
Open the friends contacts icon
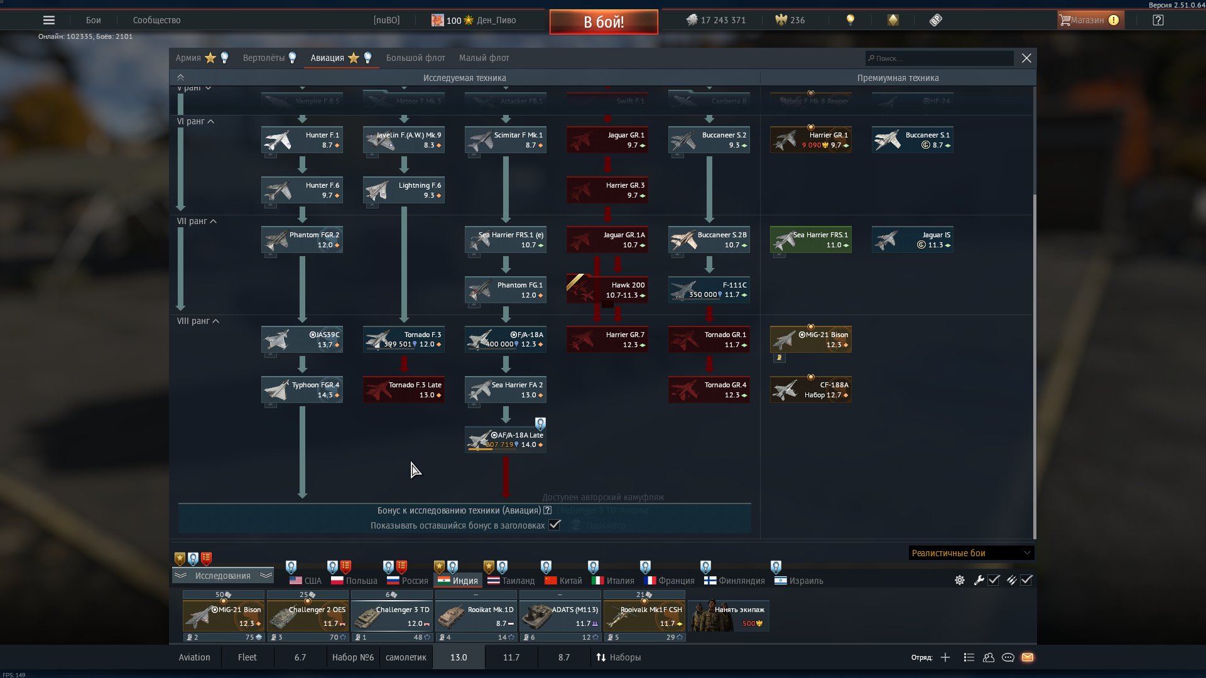tap(989, 657)
